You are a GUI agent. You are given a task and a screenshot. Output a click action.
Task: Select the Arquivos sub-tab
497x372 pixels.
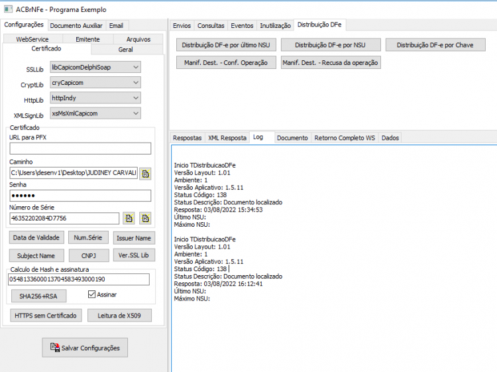pos(138,39)
